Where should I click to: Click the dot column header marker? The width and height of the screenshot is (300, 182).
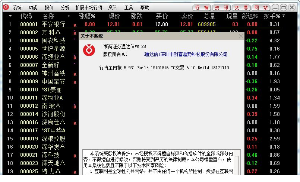69,16
